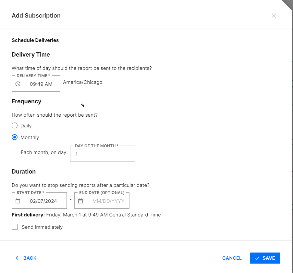Click the X to close Add Subscription
Screen dimensions: 293x273
click(274, 15)
